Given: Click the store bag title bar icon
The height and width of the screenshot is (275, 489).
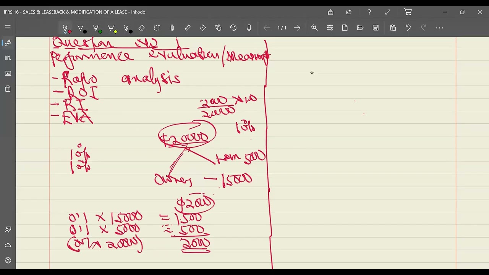Looking at the screenshot, I should pos(330,12).
